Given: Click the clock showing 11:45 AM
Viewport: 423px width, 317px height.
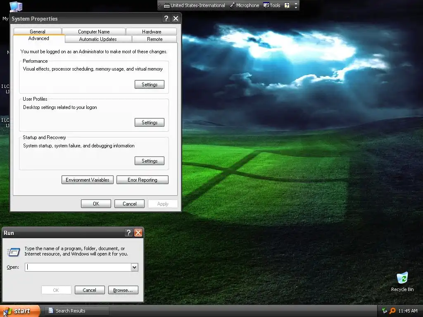Looking at the screenshot, I should [408, 311].
